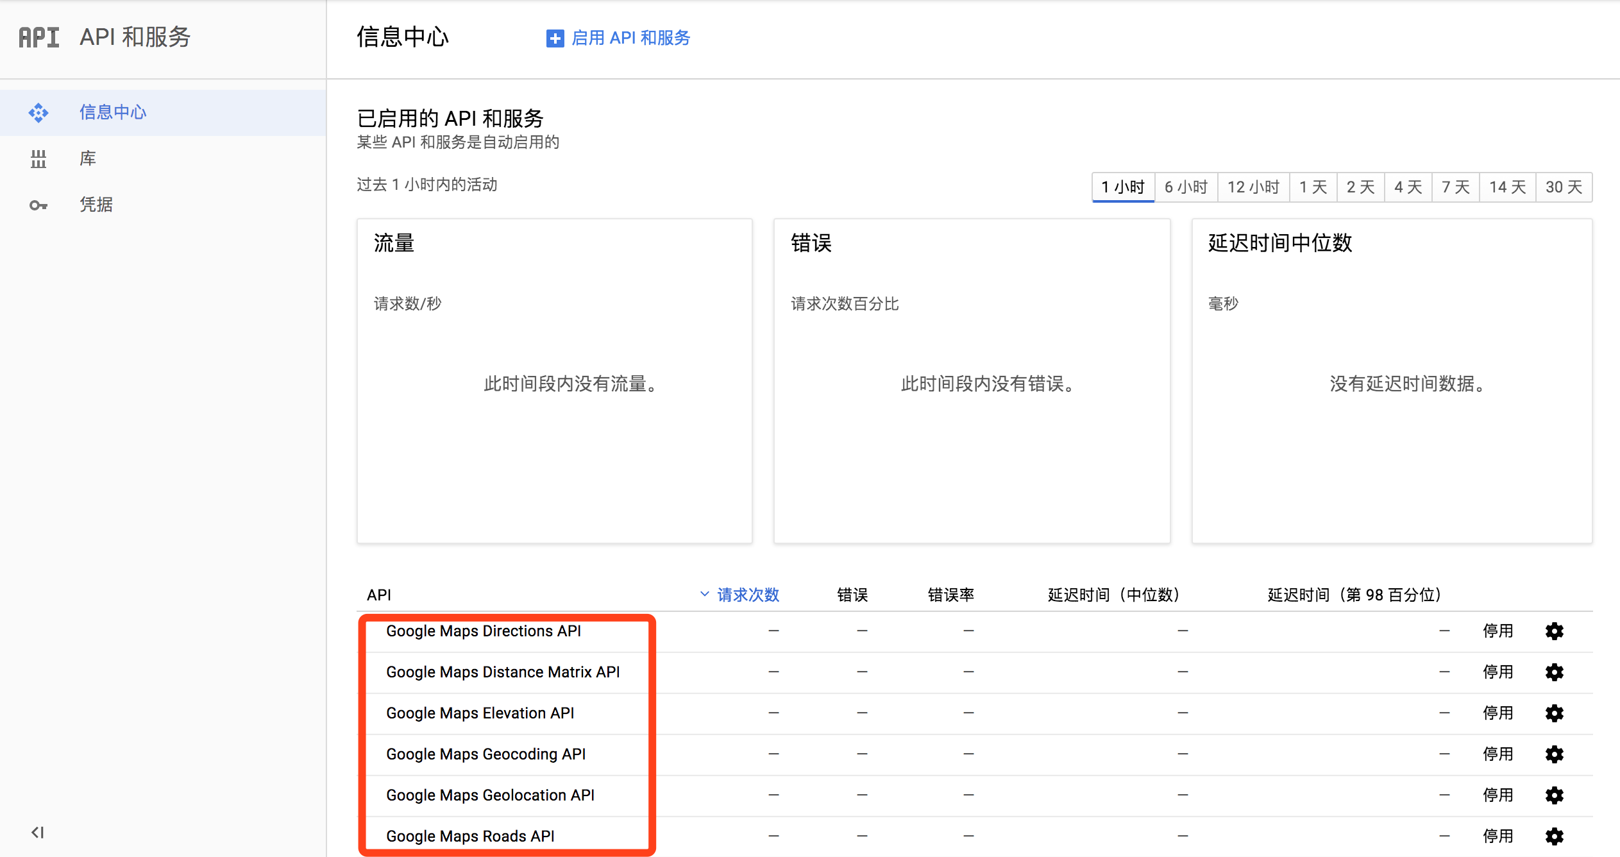Open 凭据 in the left navigation
Viewport: 1620px width, 857px height.
[x=96, y=205]
